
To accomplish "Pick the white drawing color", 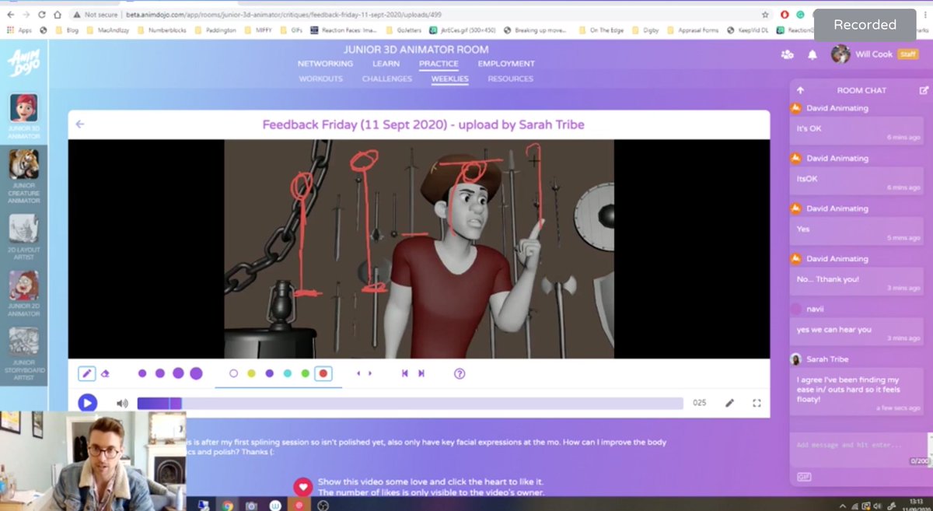I will (233, 373).
